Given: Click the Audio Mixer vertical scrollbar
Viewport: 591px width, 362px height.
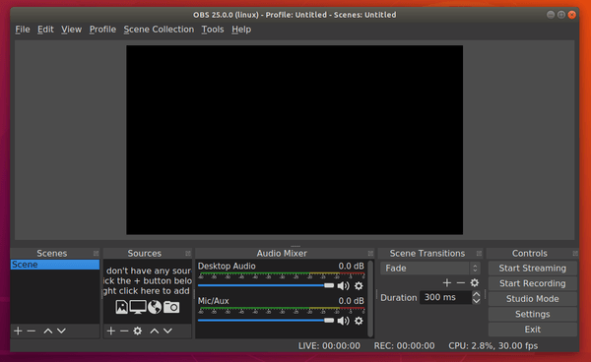Looking at the screenshot, I should tap(370, 298).
